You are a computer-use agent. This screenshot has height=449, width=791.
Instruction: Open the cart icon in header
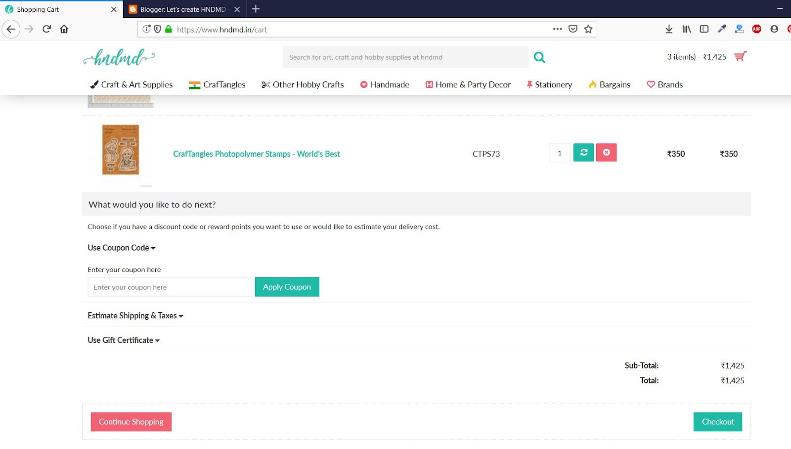pos(740,57)
